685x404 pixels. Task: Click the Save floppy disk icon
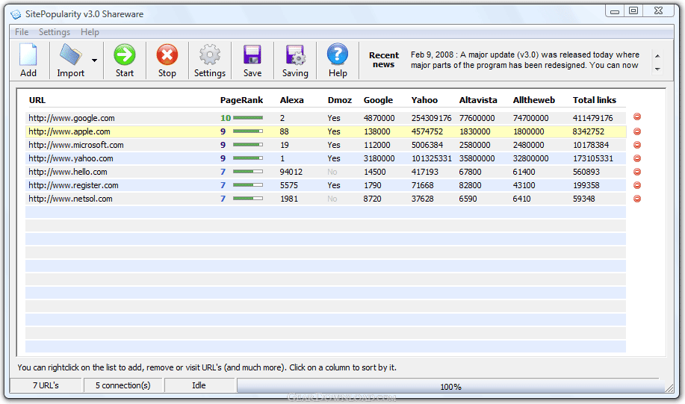[252, 55]
